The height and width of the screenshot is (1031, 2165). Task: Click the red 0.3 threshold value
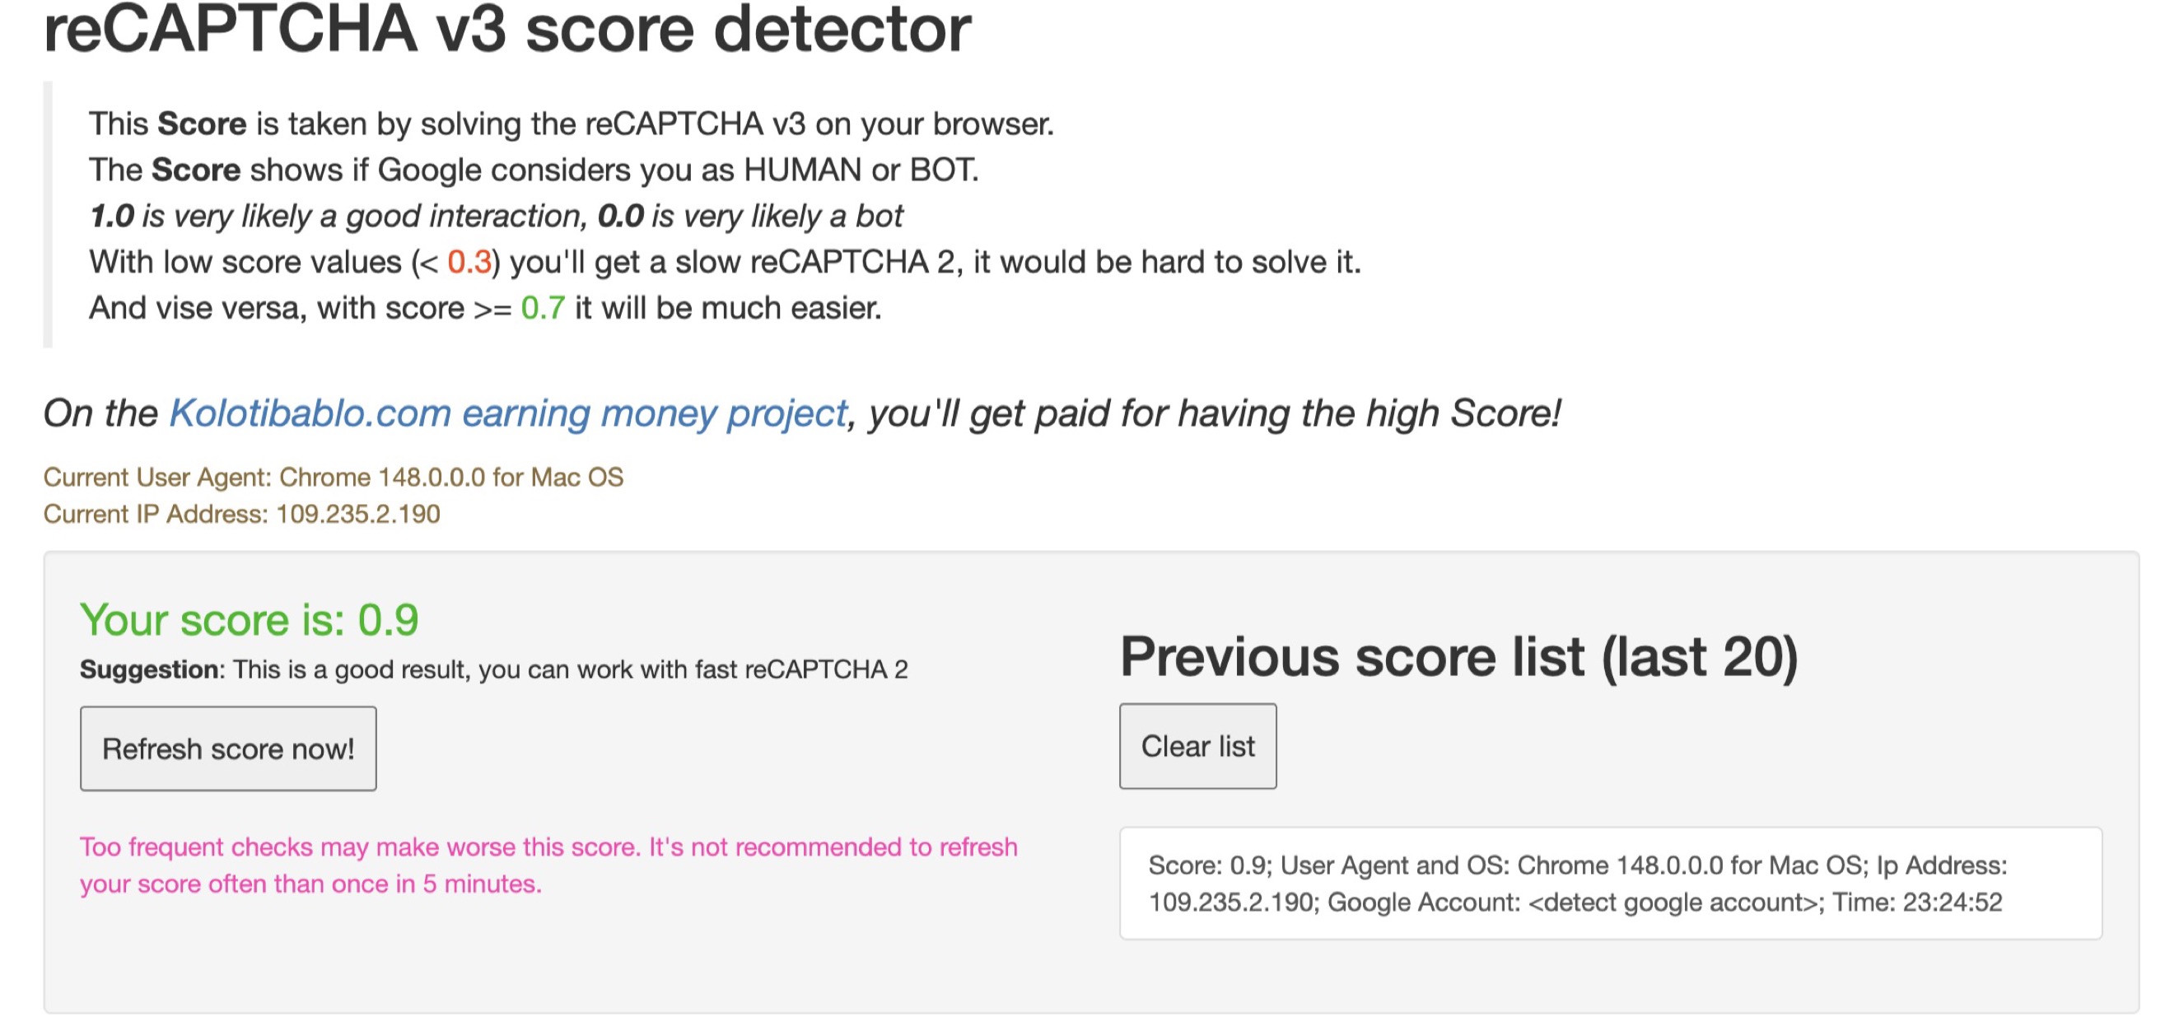coord(469,262)
